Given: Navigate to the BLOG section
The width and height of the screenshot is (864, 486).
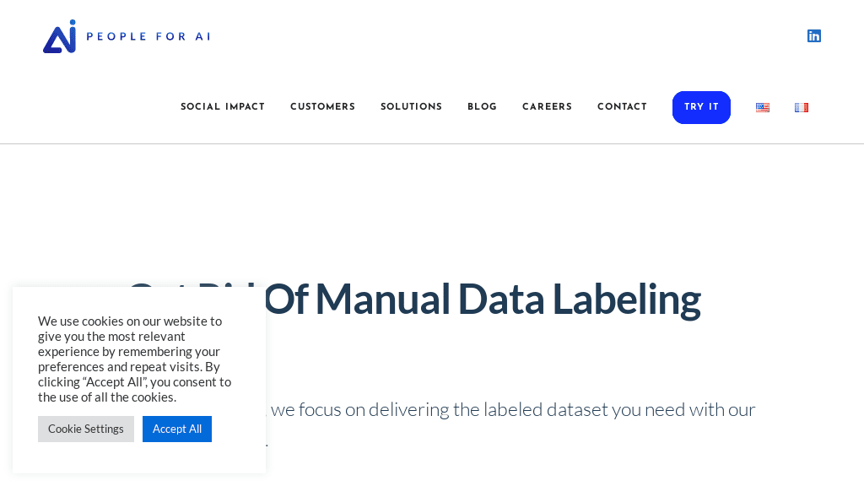Looking at the screenshot, I should [482, 107].
